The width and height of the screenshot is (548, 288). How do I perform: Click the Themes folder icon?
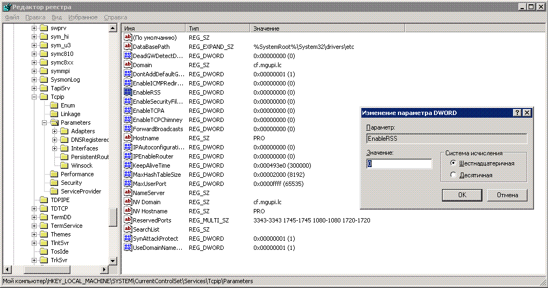(44, 234)
